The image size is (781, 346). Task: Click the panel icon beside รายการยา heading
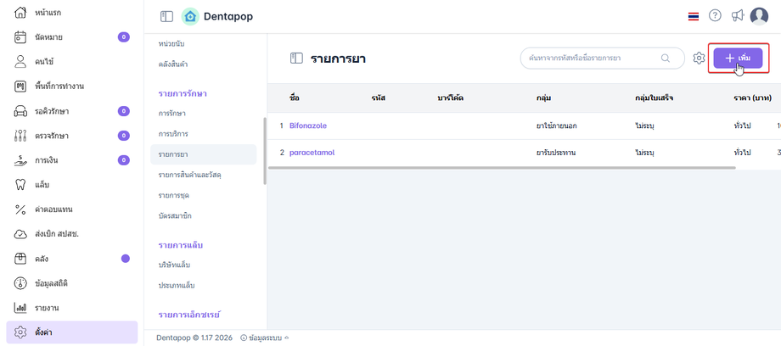pyautogui.click(x=296, y=58)
